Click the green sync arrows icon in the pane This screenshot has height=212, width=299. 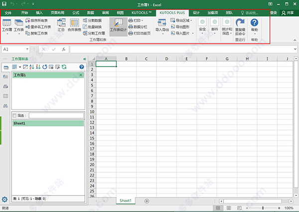pyautogui.click(x=64, y=67)
